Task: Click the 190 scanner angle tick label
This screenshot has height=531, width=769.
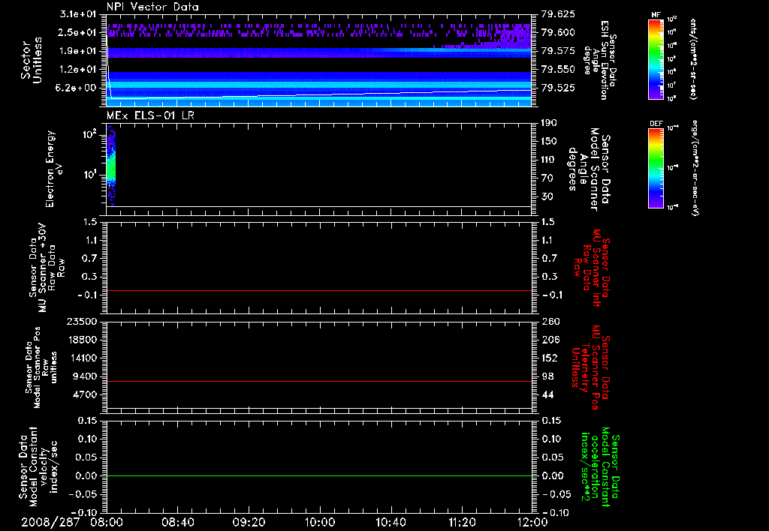Action: pos(550,123)
